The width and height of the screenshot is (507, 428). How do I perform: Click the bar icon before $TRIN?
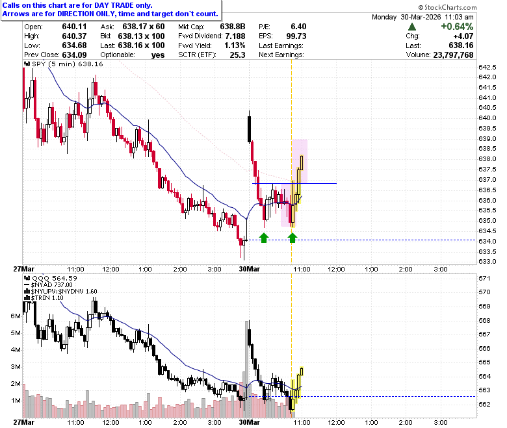27,298
